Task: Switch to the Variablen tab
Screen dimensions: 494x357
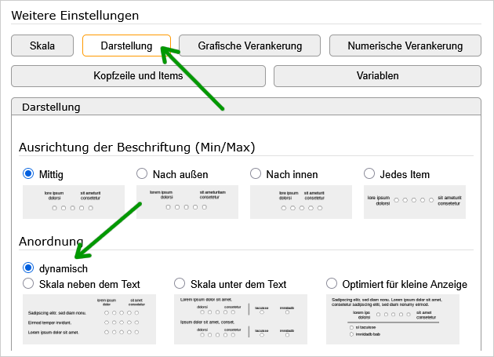Action: 377,76
